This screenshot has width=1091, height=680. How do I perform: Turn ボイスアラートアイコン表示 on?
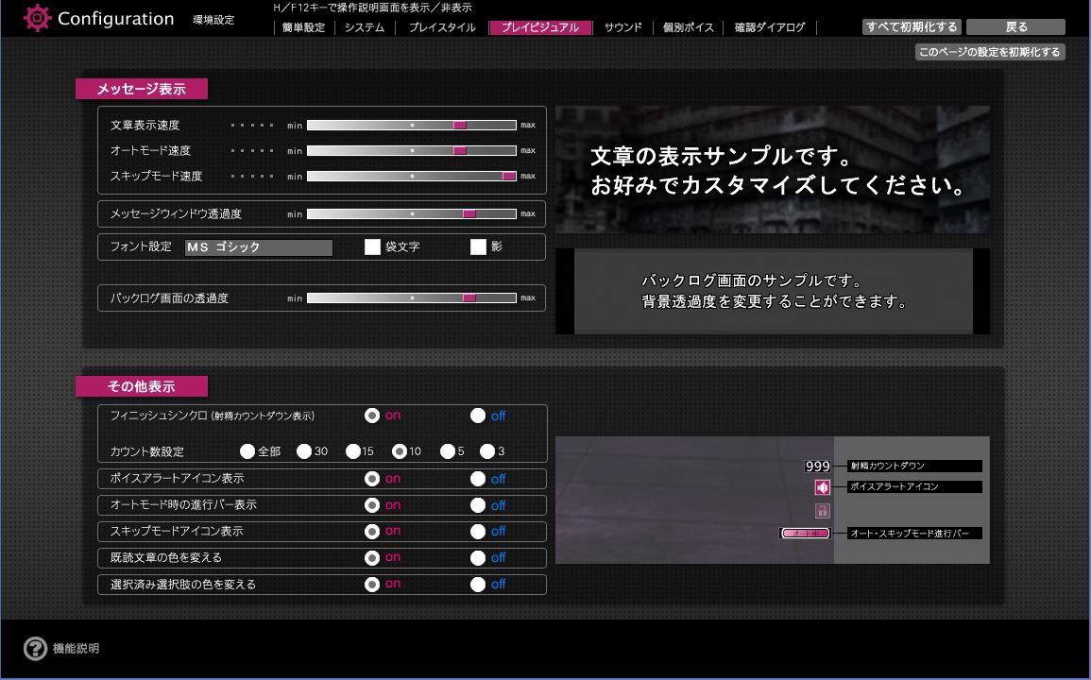[372, 479]
